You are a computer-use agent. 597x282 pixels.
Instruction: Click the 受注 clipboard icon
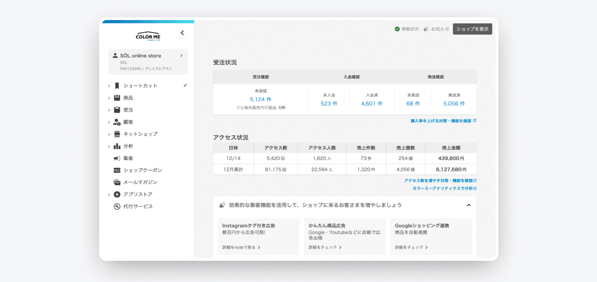117,110
